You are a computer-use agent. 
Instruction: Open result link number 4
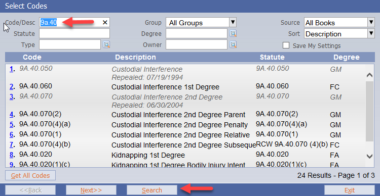(x=11, y=115)
